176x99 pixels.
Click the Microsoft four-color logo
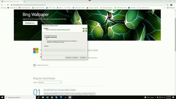(36, 51)
